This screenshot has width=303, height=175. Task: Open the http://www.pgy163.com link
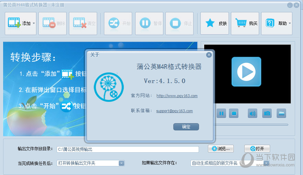pos(177,96)
